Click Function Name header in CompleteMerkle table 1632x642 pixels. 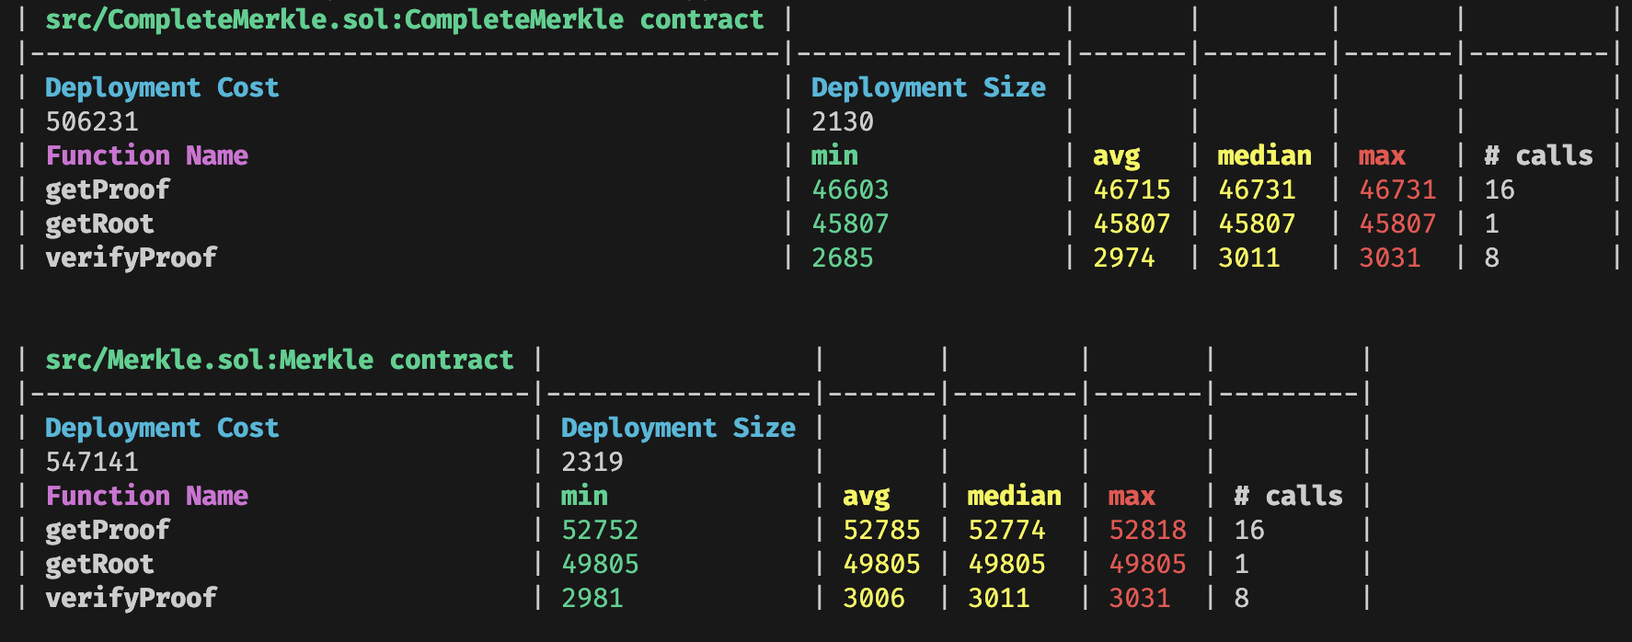147,155
